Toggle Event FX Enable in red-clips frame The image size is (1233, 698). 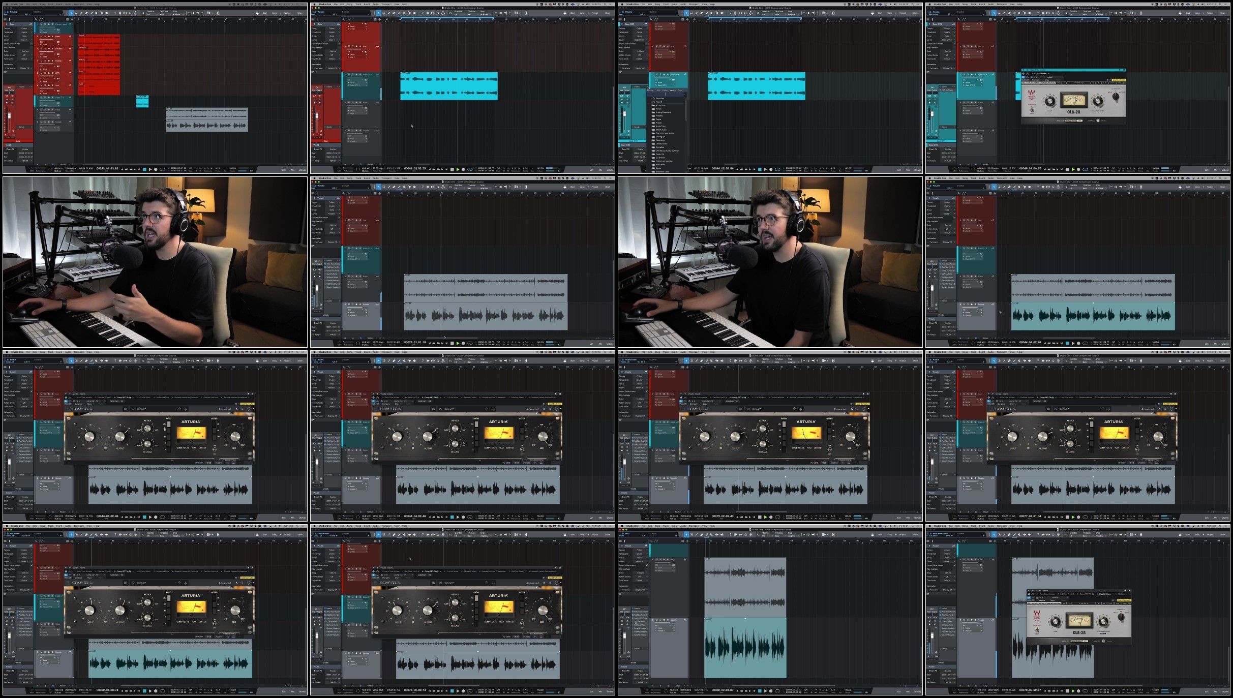[x=25, y=149]
